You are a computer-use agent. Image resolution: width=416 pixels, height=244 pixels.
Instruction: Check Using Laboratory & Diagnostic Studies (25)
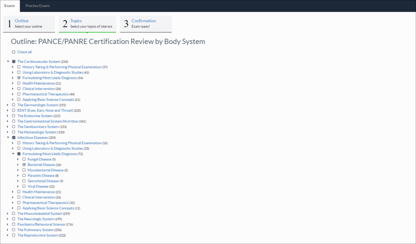(19, 149)
